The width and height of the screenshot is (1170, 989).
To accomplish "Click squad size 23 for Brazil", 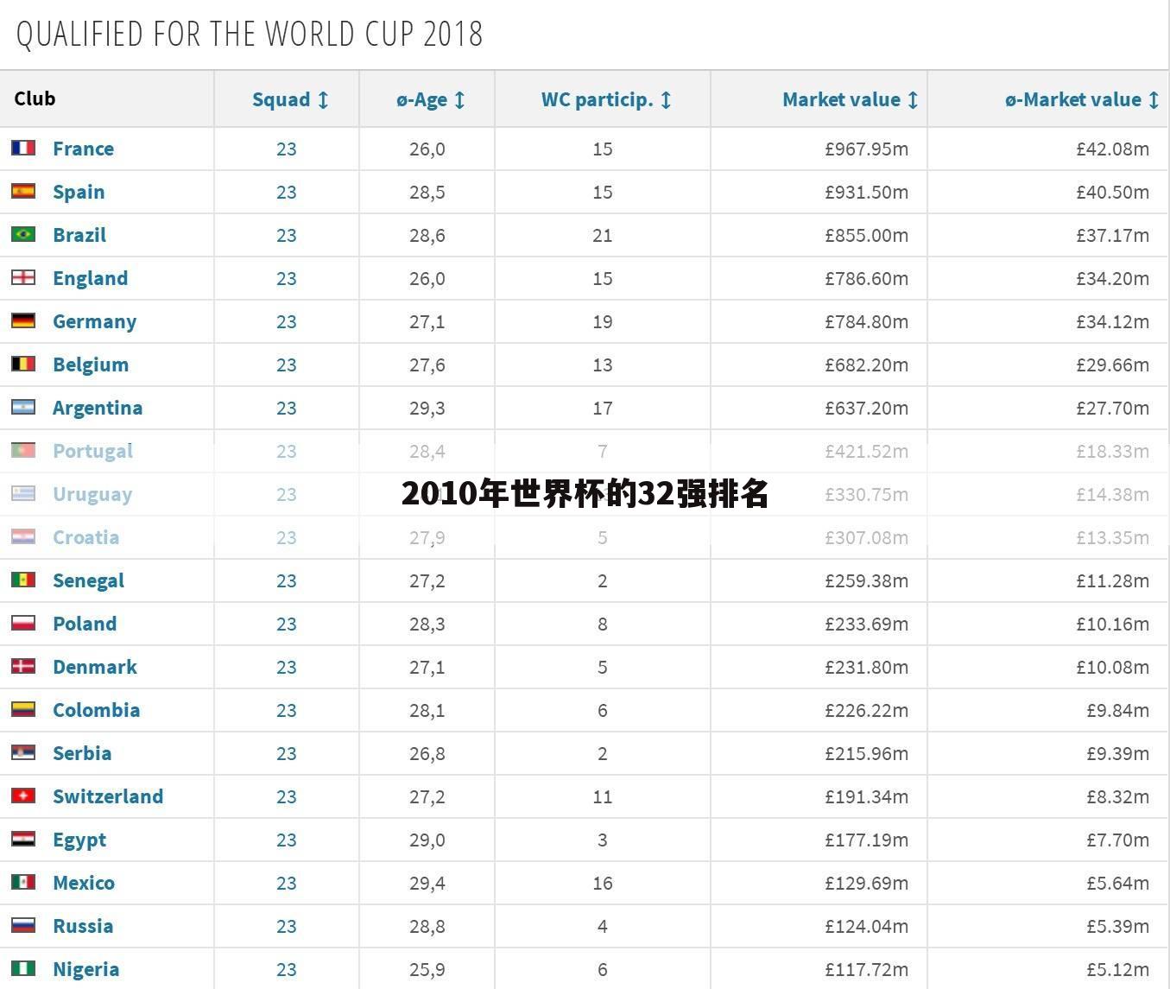I will (x=287, y=235).
